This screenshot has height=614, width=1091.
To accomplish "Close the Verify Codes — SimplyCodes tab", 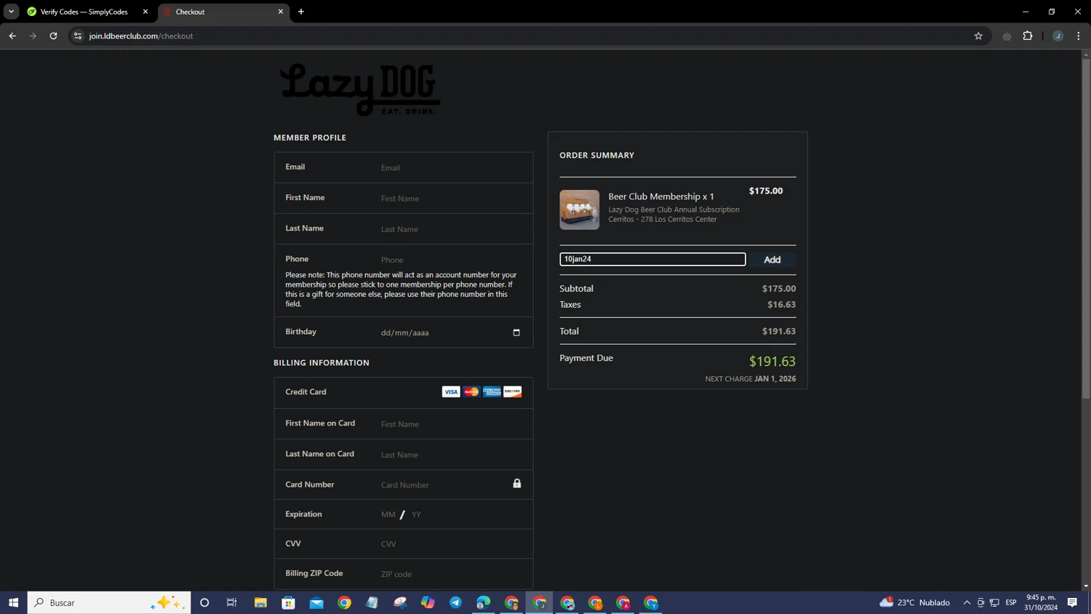I will tap(145, 12).
